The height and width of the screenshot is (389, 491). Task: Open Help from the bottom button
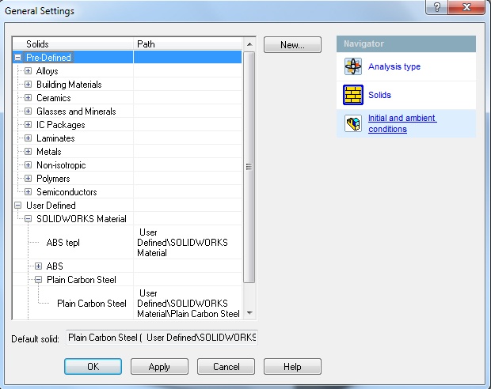(x=292, y=367)
